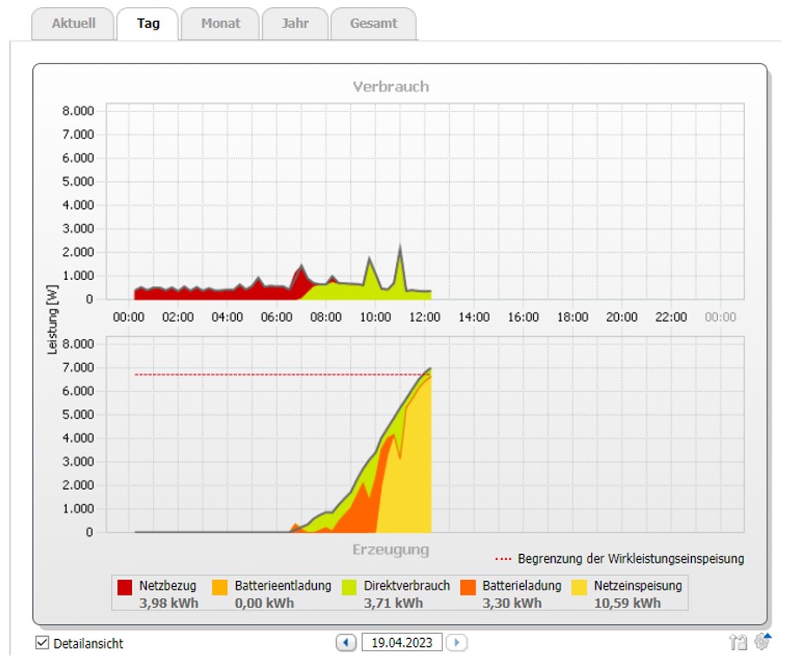Click the yellow Netzeinspeisung legend swatch
Image resolution: width=809 pixels, height=665 pixels.
click(580, 587)
